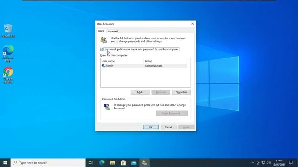The image size is (298, 167).
Task: Select the Google Chrome desktop shortcut
Action: pos(8,75)
